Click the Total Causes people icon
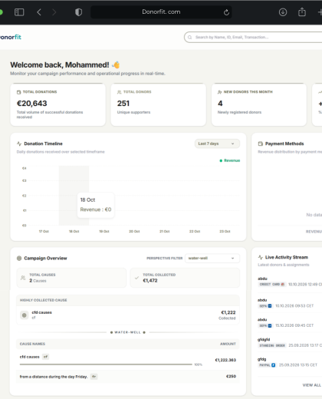The width and height of the screenshot is (322, 399). (23, 278)
